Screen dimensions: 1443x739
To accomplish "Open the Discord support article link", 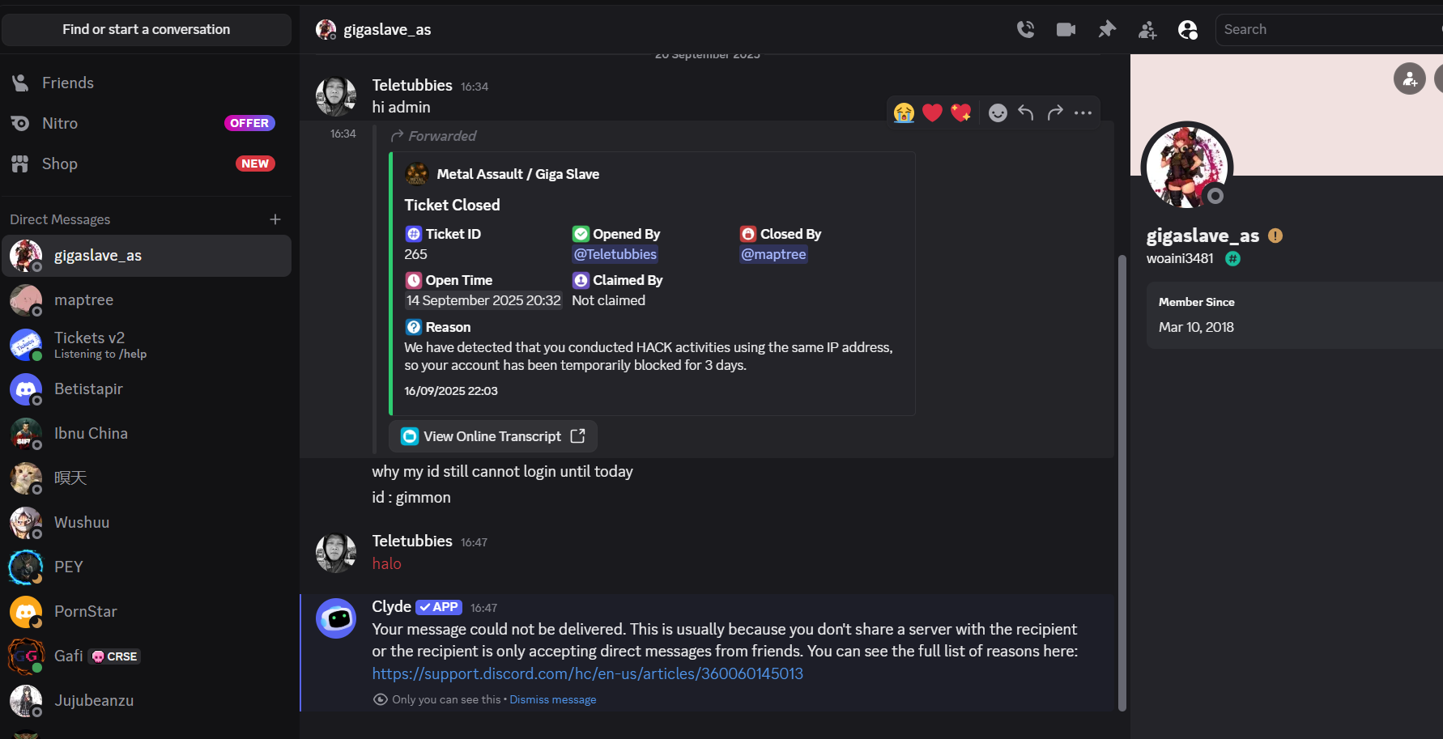I will pos(587,673).
